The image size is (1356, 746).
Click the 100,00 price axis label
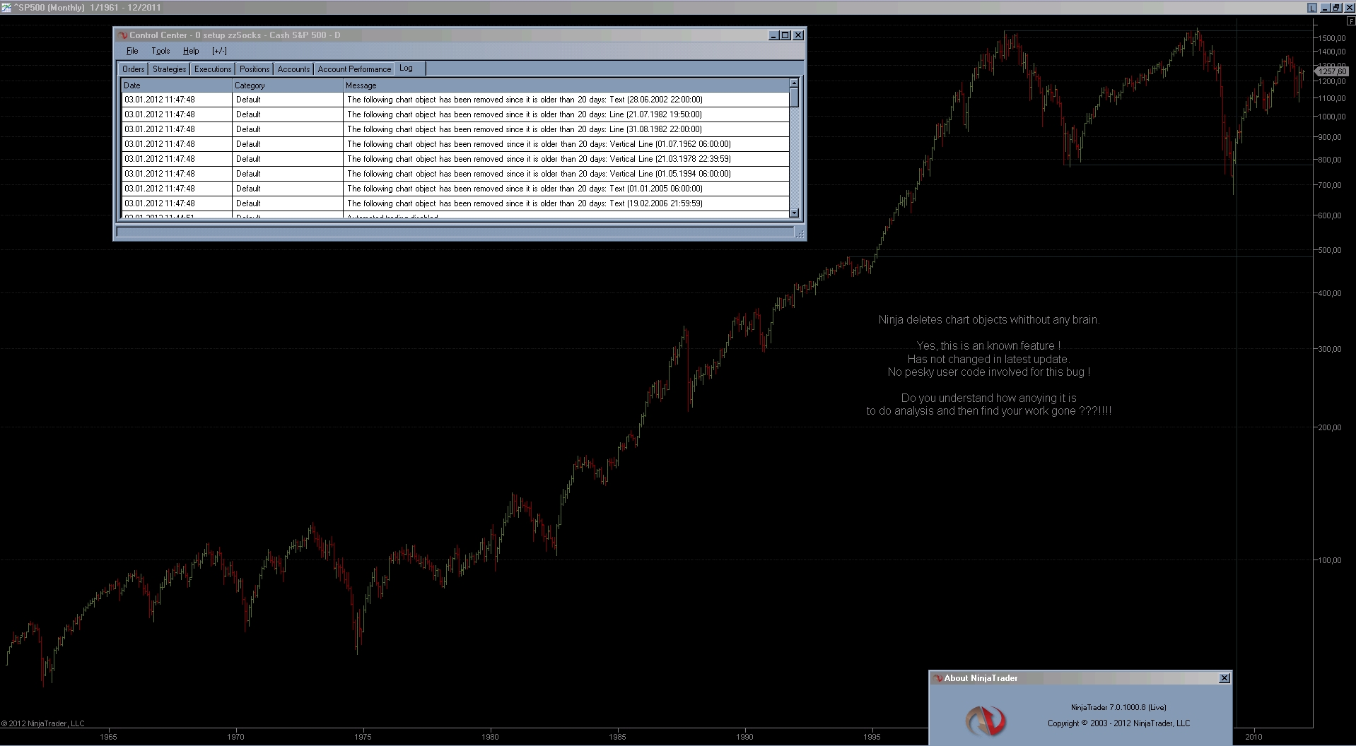pyautogui.click(x=1330, y=560)
